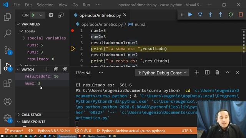Screen dimensions: 246x138
Task: Select resultado*2 watch expression
Action: (x=42, y=76)
